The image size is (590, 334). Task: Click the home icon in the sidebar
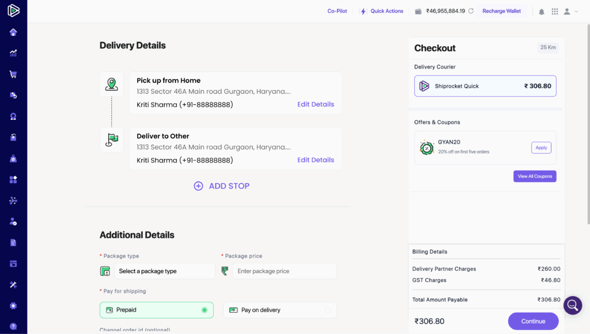(13, 32)
